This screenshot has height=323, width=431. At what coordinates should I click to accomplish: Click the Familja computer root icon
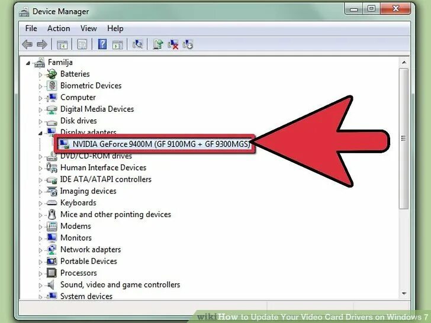40,62
